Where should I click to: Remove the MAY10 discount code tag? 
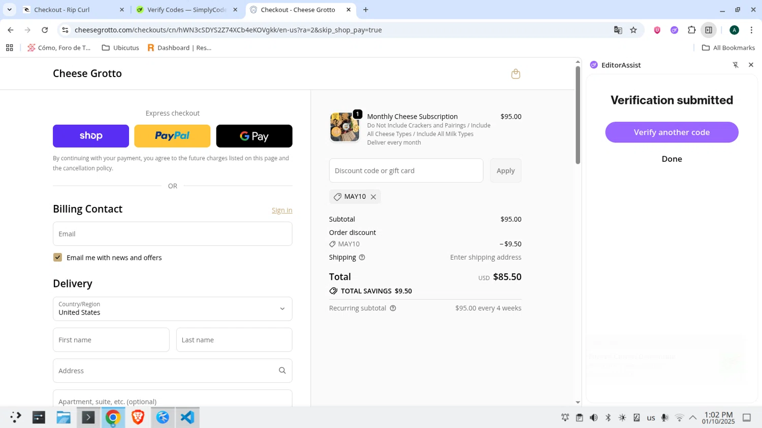pyautogui.click(x=373, y=197)
